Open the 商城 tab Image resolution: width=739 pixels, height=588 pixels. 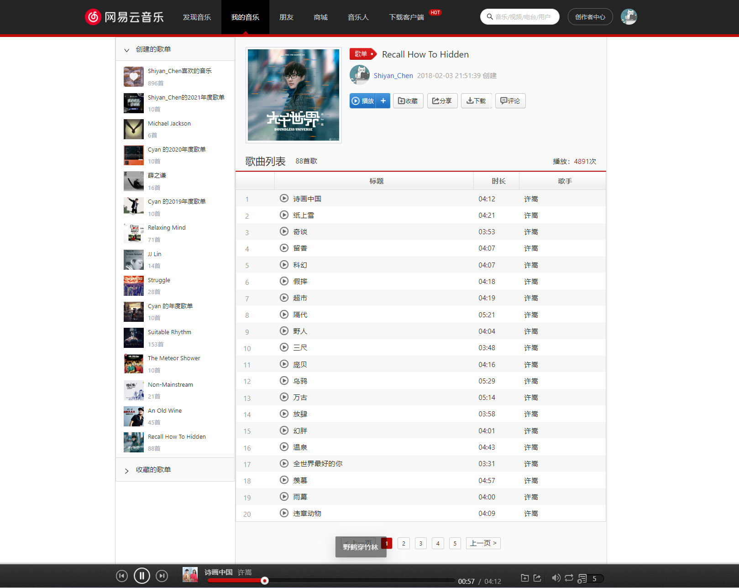pyautogui.click(x=320, y=17)
